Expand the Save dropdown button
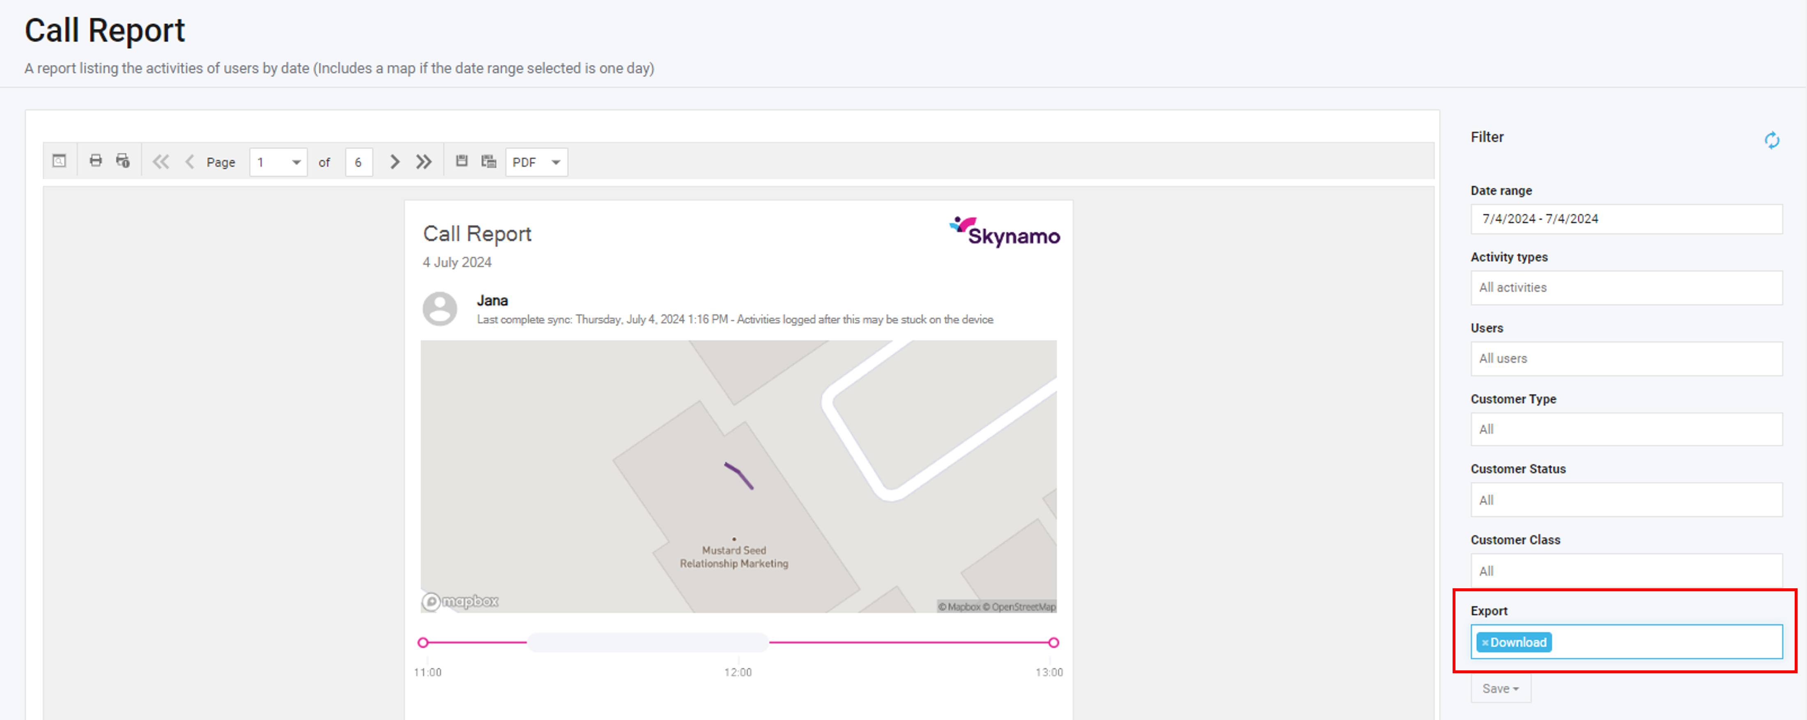 (x=1501, y=688)
